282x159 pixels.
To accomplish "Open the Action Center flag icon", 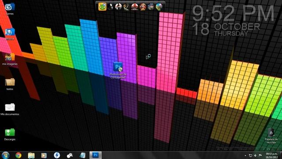I will click(260, 155).
